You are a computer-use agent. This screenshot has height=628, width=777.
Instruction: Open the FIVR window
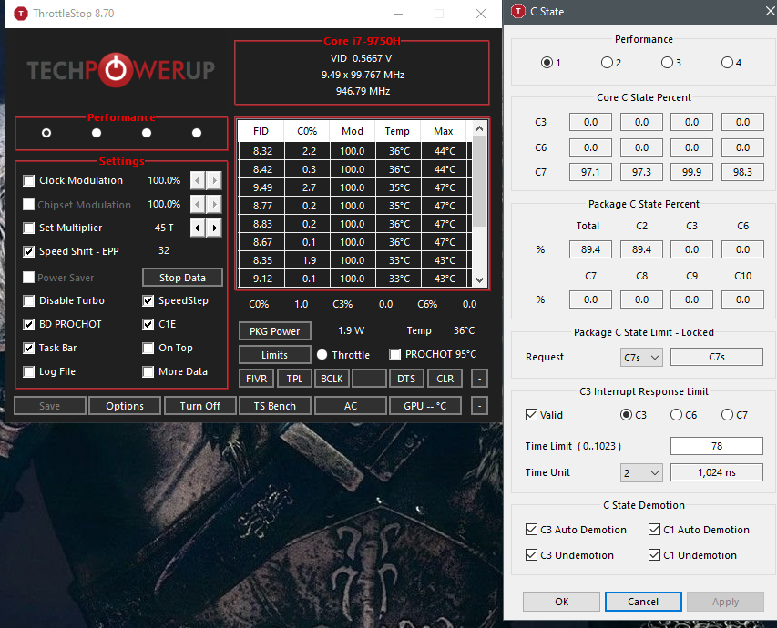click(x=256, y=379)
